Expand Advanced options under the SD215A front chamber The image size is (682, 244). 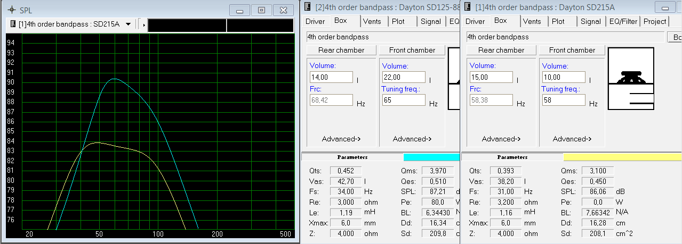tap(572, 139)
